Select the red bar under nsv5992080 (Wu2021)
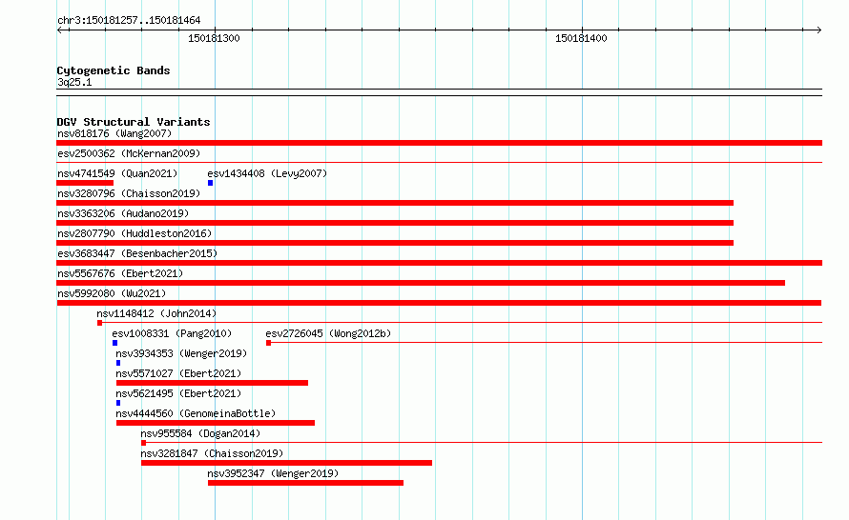 pyautogui.click(x=439, y=303)
